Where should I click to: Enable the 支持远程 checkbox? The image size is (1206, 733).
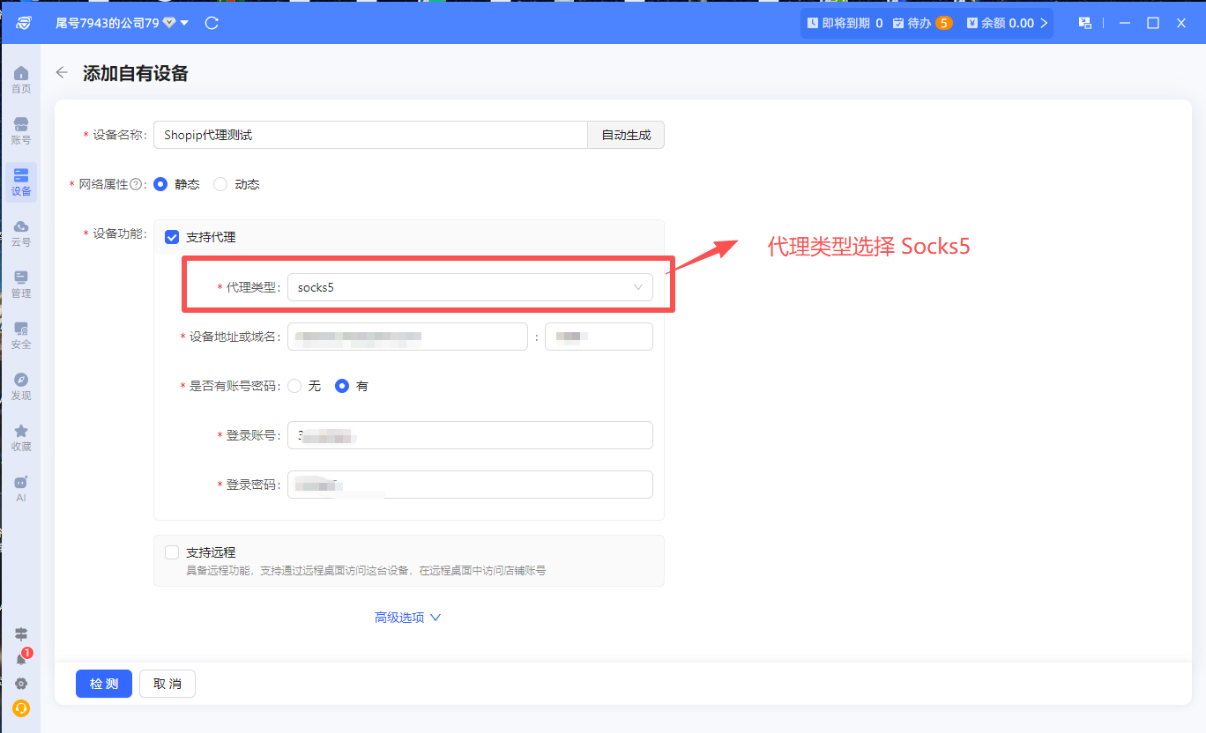(172, 552)
